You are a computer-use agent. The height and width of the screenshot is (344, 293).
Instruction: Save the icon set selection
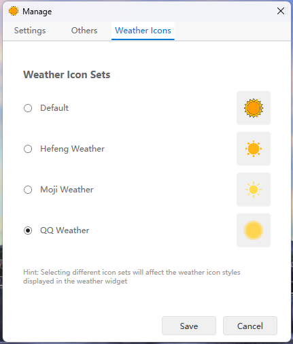(189, 326)
